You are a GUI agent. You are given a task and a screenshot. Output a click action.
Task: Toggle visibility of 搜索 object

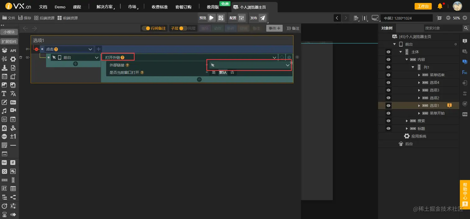pos(388,121)
